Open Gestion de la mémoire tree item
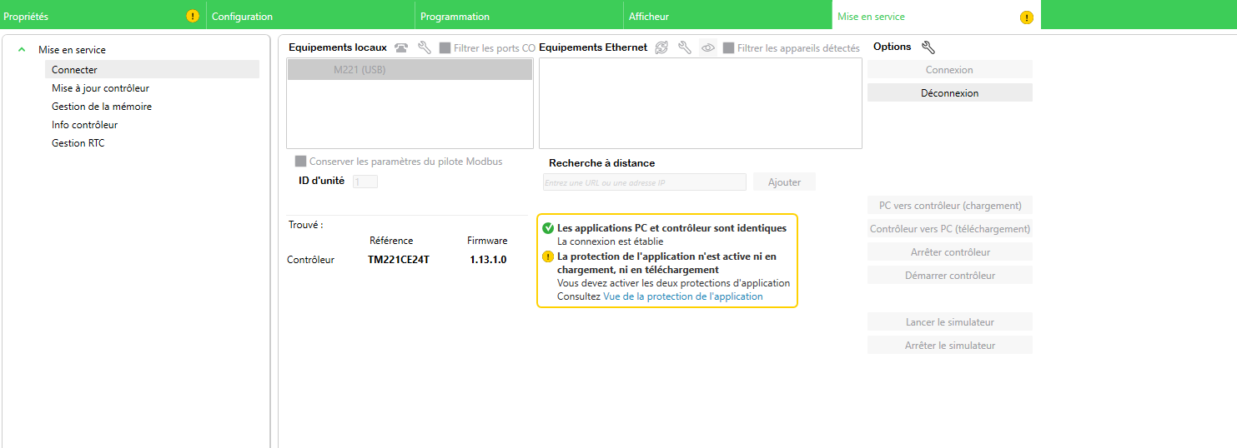This screenshot has width=1237, height=448. [x=101, y=107]
